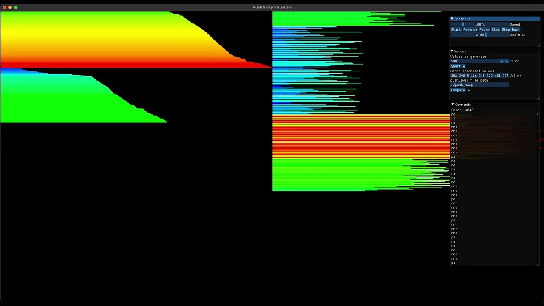This screenshot has width=544, height=306.
Task: Advance one command with Step
Action: click(x=496, y=30)
